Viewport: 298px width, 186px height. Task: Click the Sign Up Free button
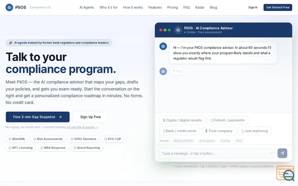[91, 117]
